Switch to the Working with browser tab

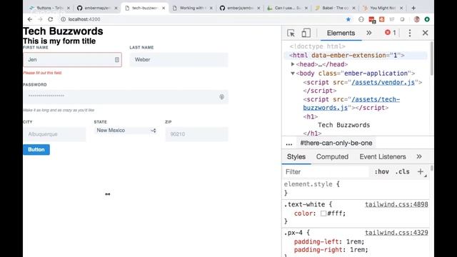(x=192, y=8)
